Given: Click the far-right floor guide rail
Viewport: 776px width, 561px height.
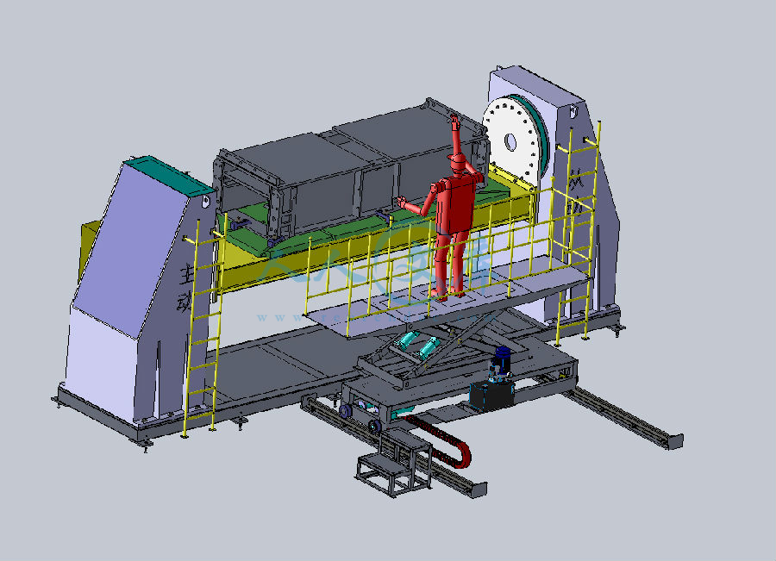Looking at the screenshot, I should tap(624, 415).
